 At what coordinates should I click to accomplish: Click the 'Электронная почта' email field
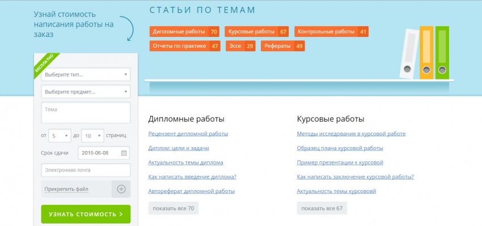[x=86, y=170]
